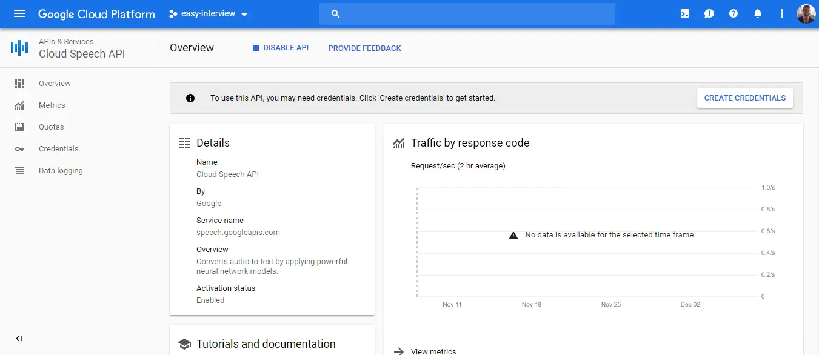Viewport: 819px width, 355px height.
Task: Activate Cloud Shell terminal icon
Action: 685,14
